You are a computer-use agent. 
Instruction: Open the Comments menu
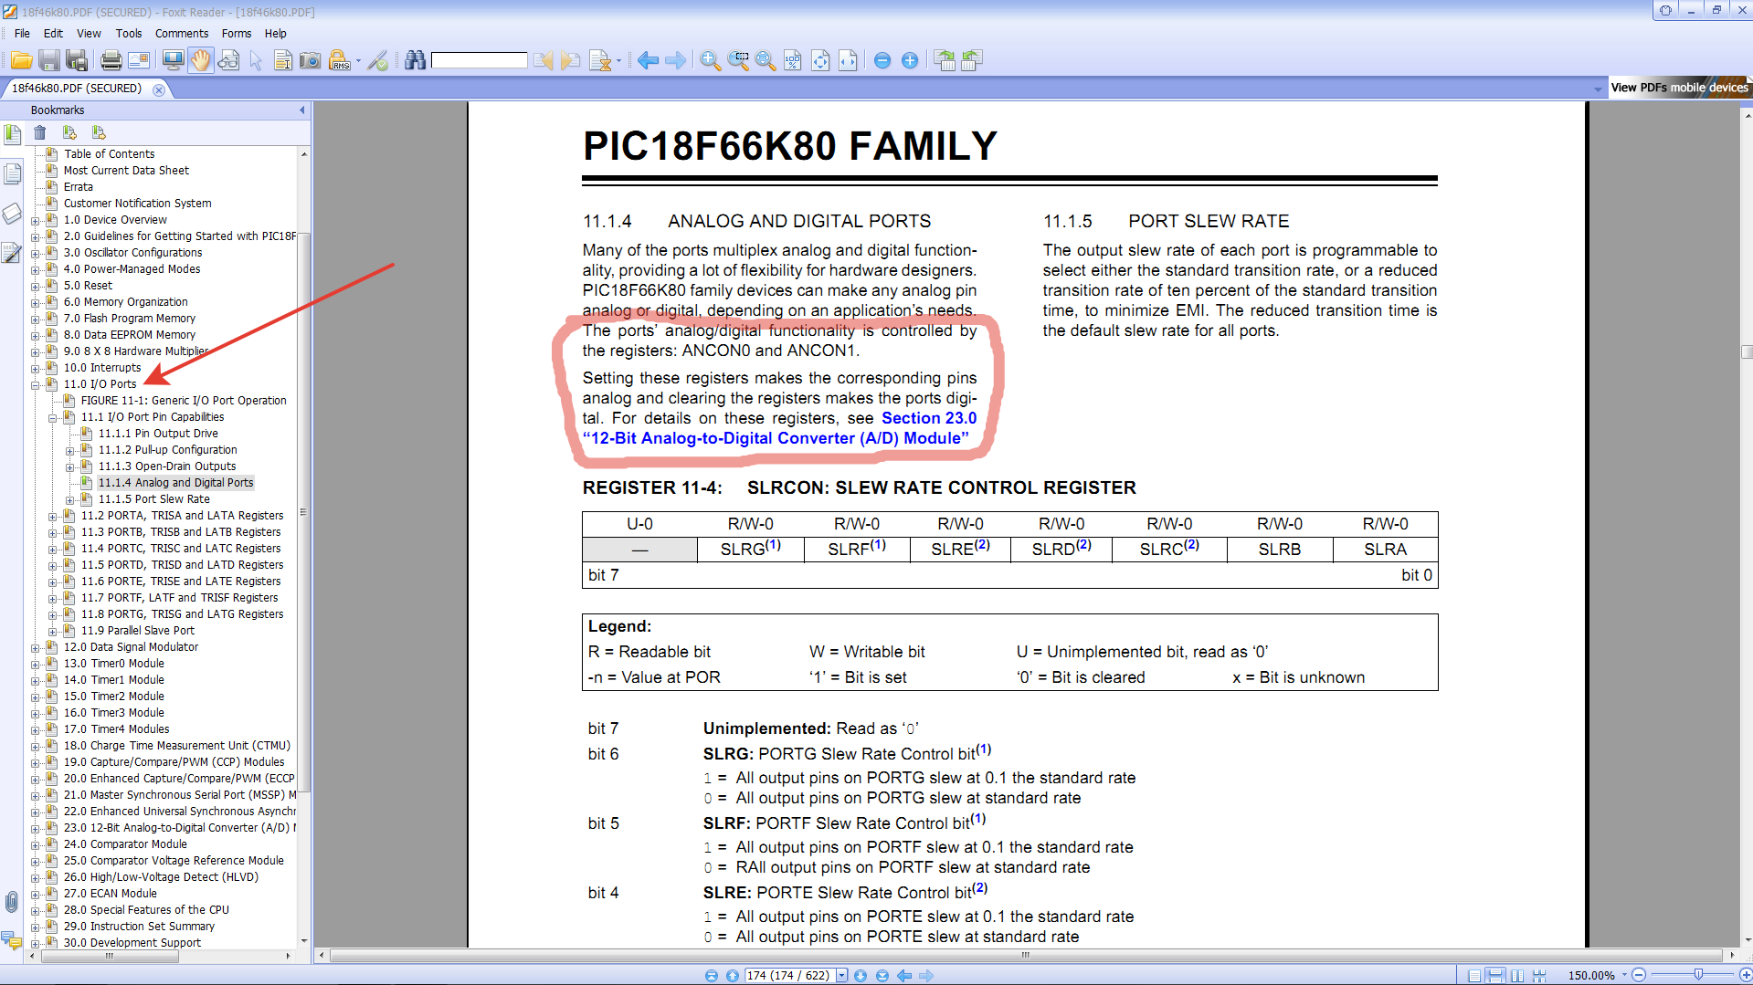click(181, 34)
